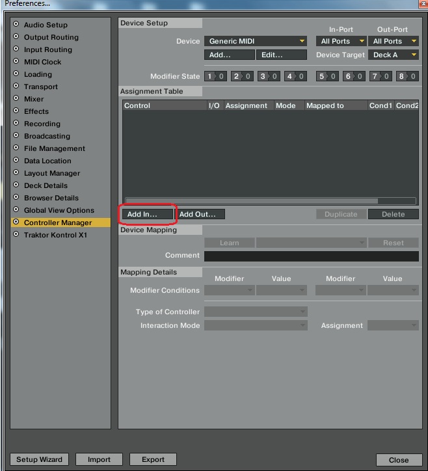Click Modifier State 1 indicator
This screenshot has width=428, height=471.
215,76
